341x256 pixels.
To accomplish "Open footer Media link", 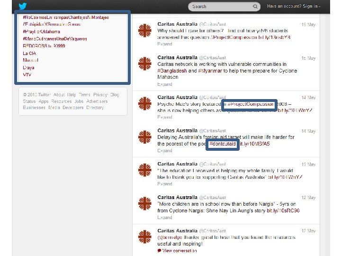I will click(x=54, y=108).
